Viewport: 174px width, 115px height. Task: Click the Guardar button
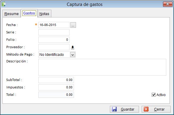point(124,109)
